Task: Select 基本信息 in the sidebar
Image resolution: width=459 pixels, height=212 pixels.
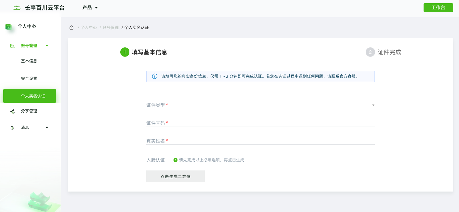Action: click(29, 61)
